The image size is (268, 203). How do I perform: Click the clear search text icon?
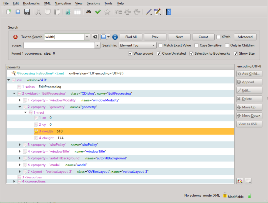[x=95, y=37]
